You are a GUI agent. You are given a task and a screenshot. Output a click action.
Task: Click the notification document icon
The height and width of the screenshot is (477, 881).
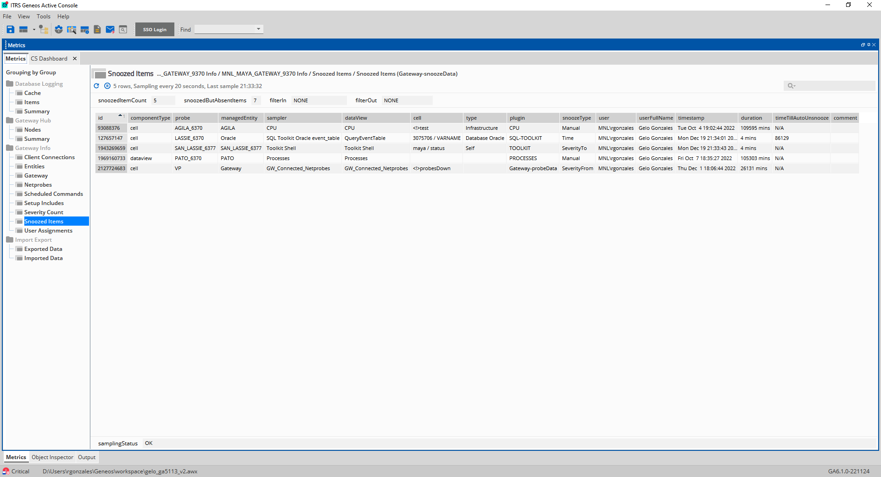(97, 29)
